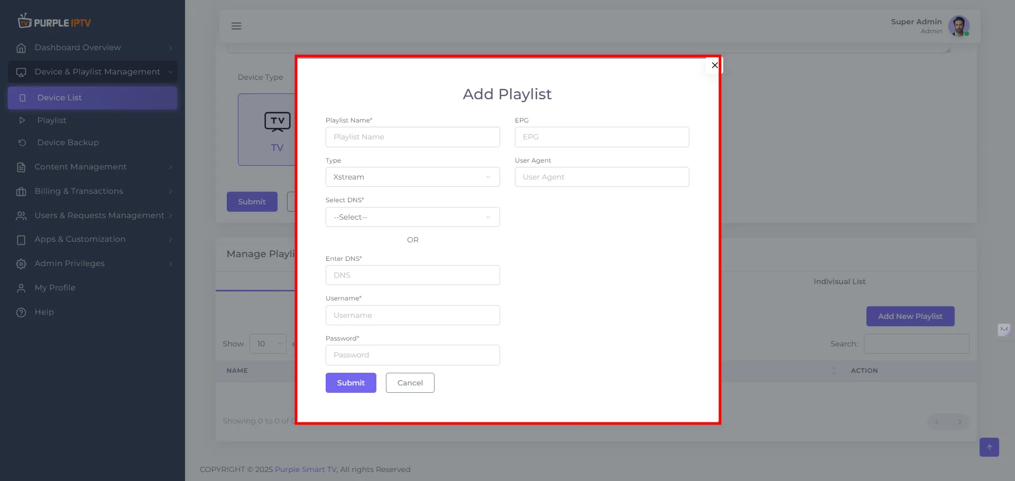Click the Admin Privileges gear icon

(x=21, y=264)
